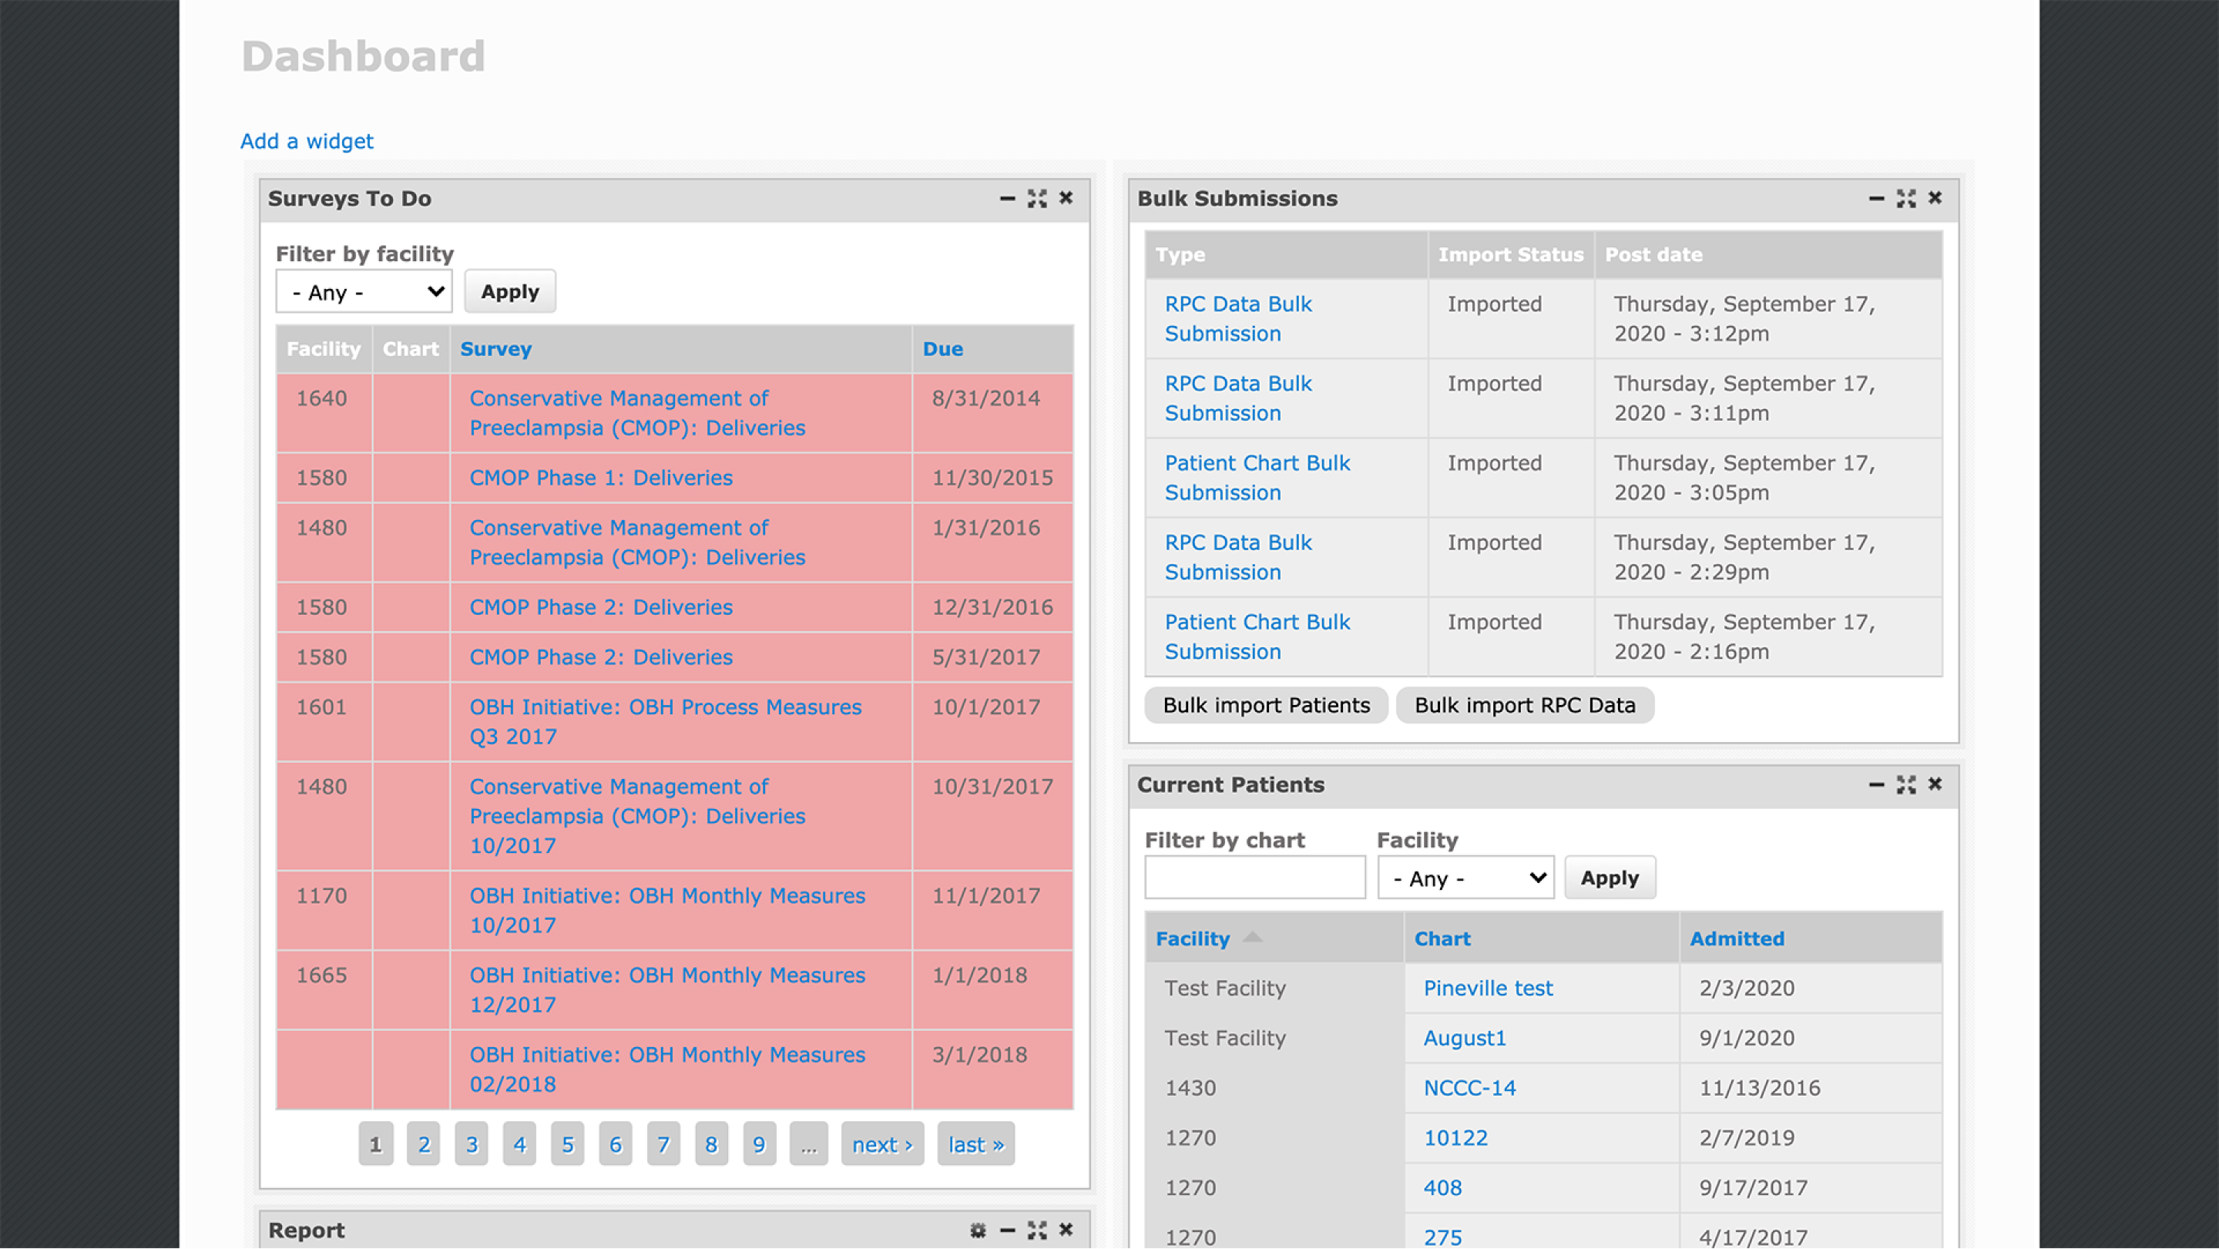Maximize the Report widget
This screenshot has height=1249, width=2219.
1036,1230
